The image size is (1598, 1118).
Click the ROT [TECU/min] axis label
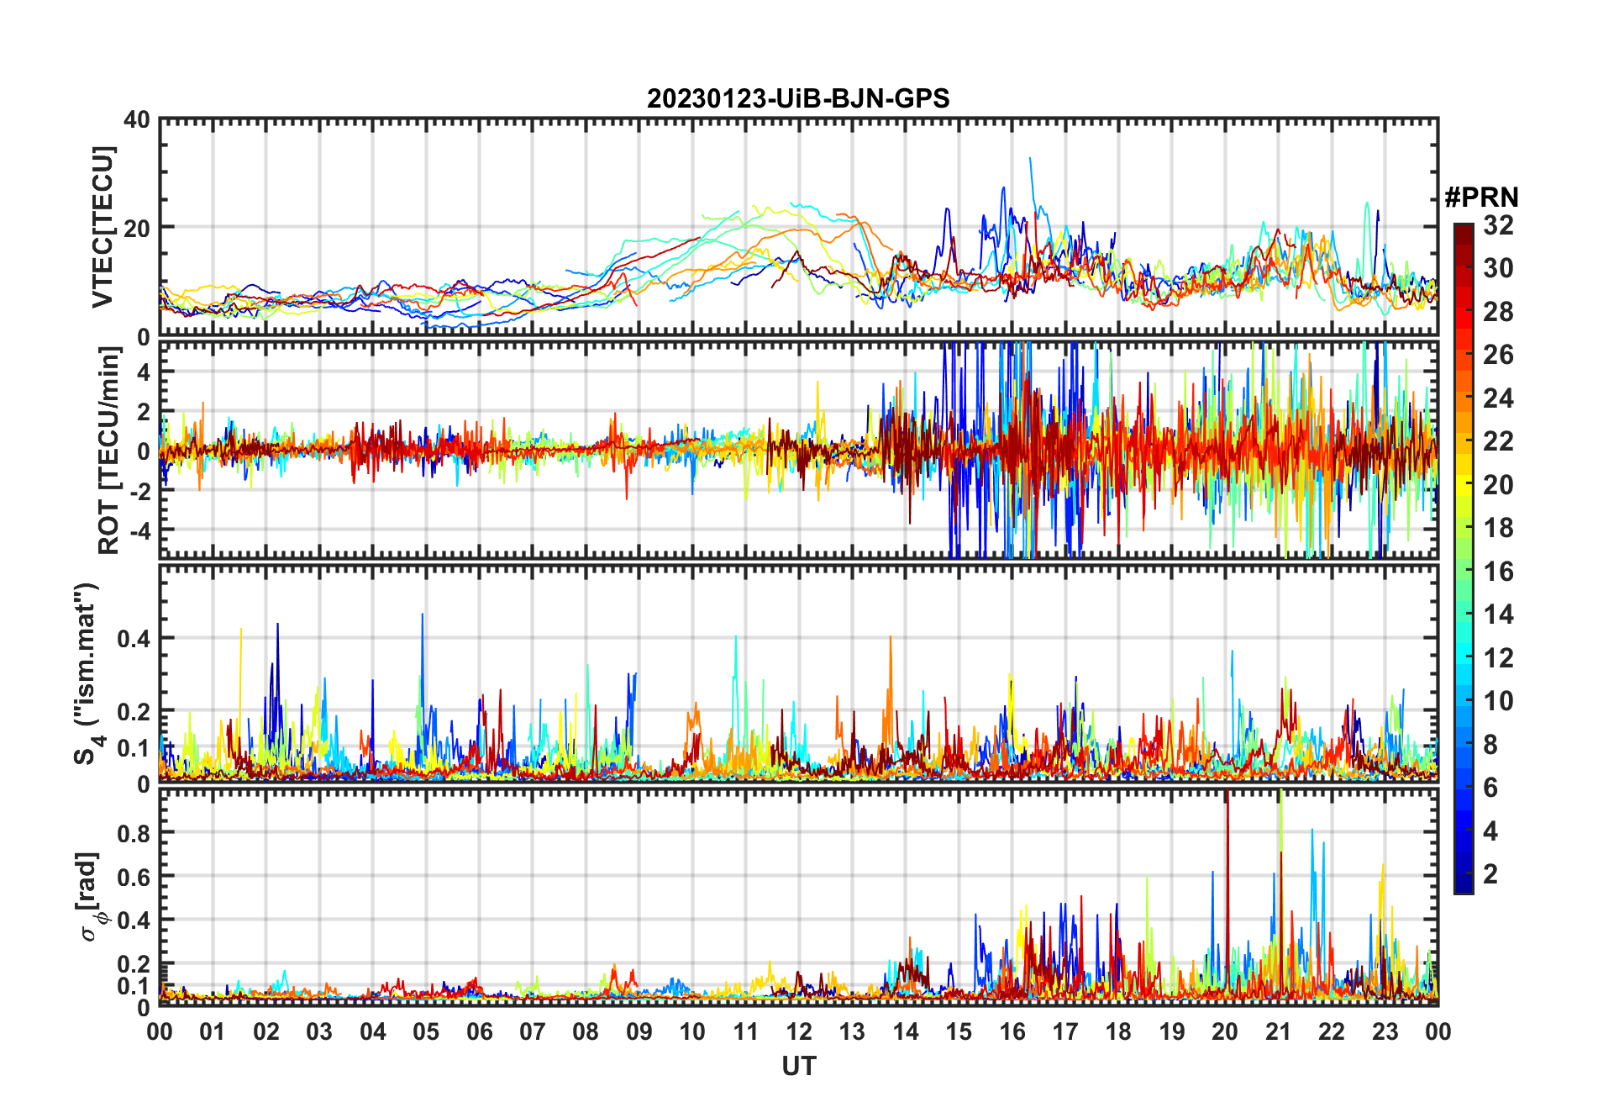108,451
